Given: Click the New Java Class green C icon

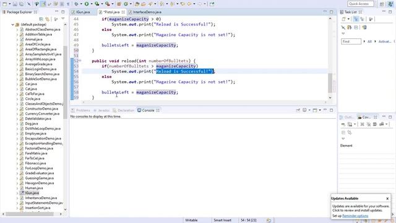Looking at the screenshot, I should coord(126,4).
